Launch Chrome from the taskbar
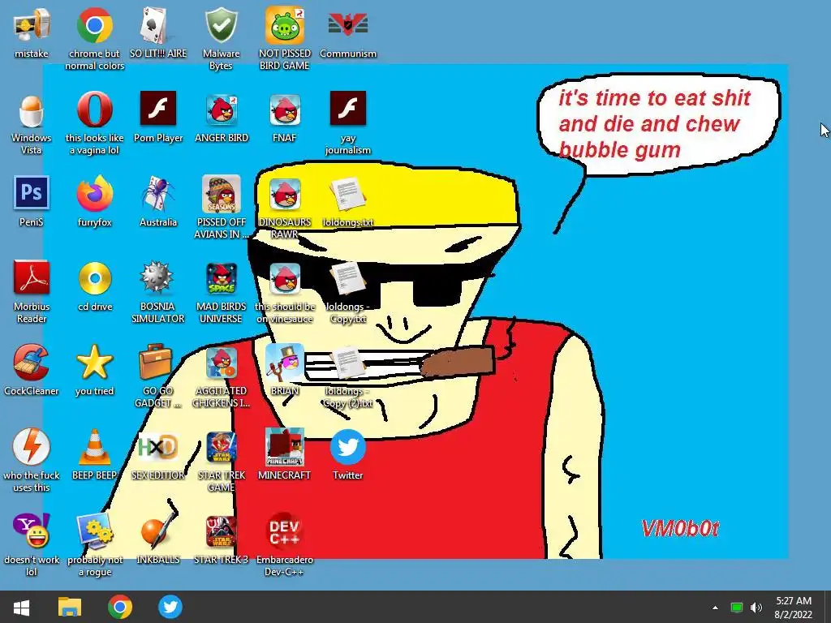 click(x=120, y=607)
